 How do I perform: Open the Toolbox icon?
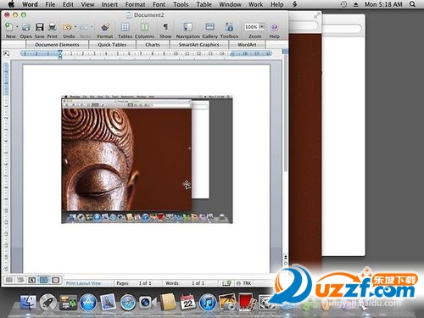[229, 27]
